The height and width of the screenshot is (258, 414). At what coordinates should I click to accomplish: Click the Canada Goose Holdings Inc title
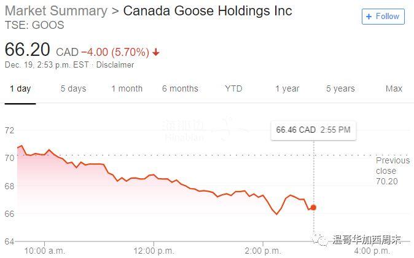(x=208, y=10)
